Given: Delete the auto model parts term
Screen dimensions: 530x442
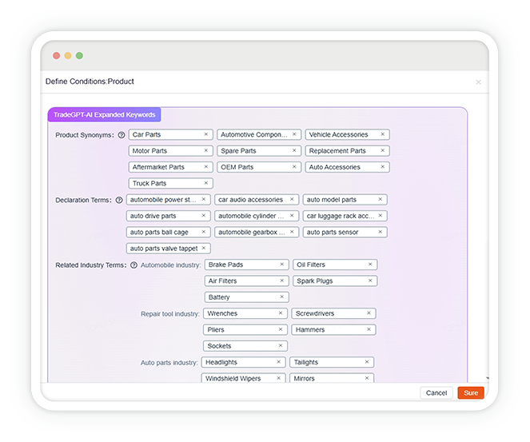Looking at the screenshot, I should [x=381, y=199].
